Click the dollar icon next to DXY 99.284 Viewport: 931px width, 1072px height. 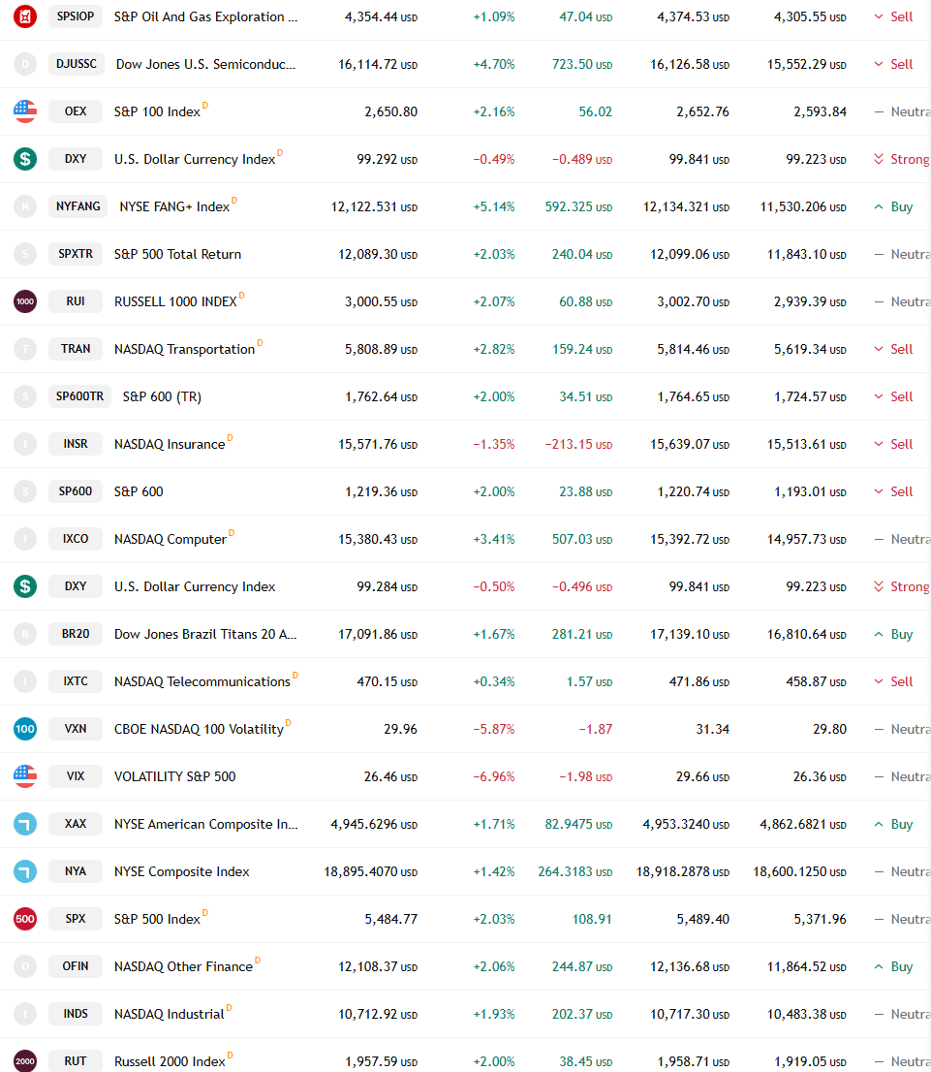point(25,585)
